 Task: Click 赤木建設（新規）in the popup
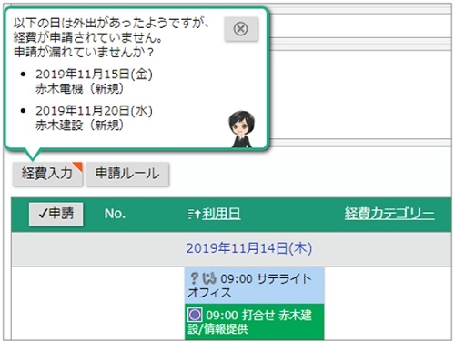80,126
